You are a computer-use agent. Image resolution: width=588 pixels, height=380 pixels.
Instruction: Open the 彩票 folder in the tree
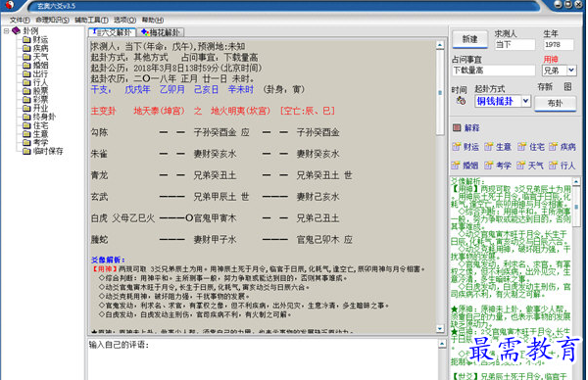click(x=35, y=100)
